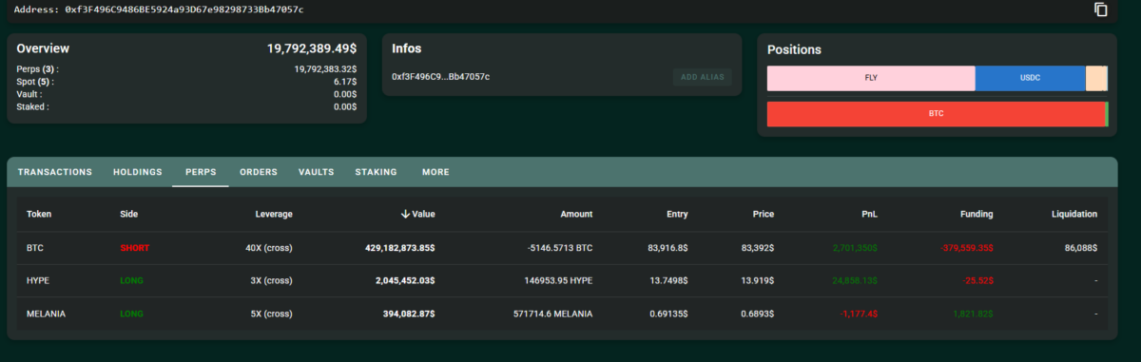Click the 146953.95 HYPE amount
The height and width of the screenshot is (362, 1141).
pyautogui.click(x=557, y=281)
